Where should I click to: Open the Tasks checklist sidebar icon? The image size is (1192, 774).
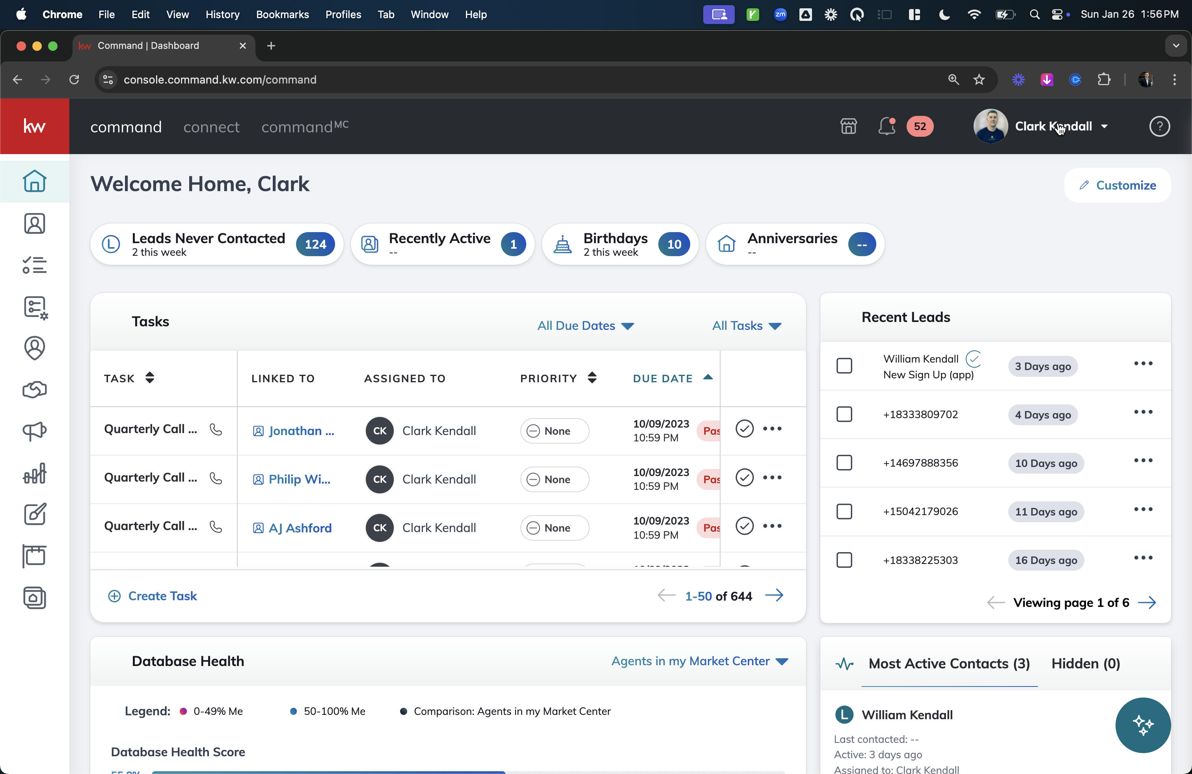tap(35, 265)
